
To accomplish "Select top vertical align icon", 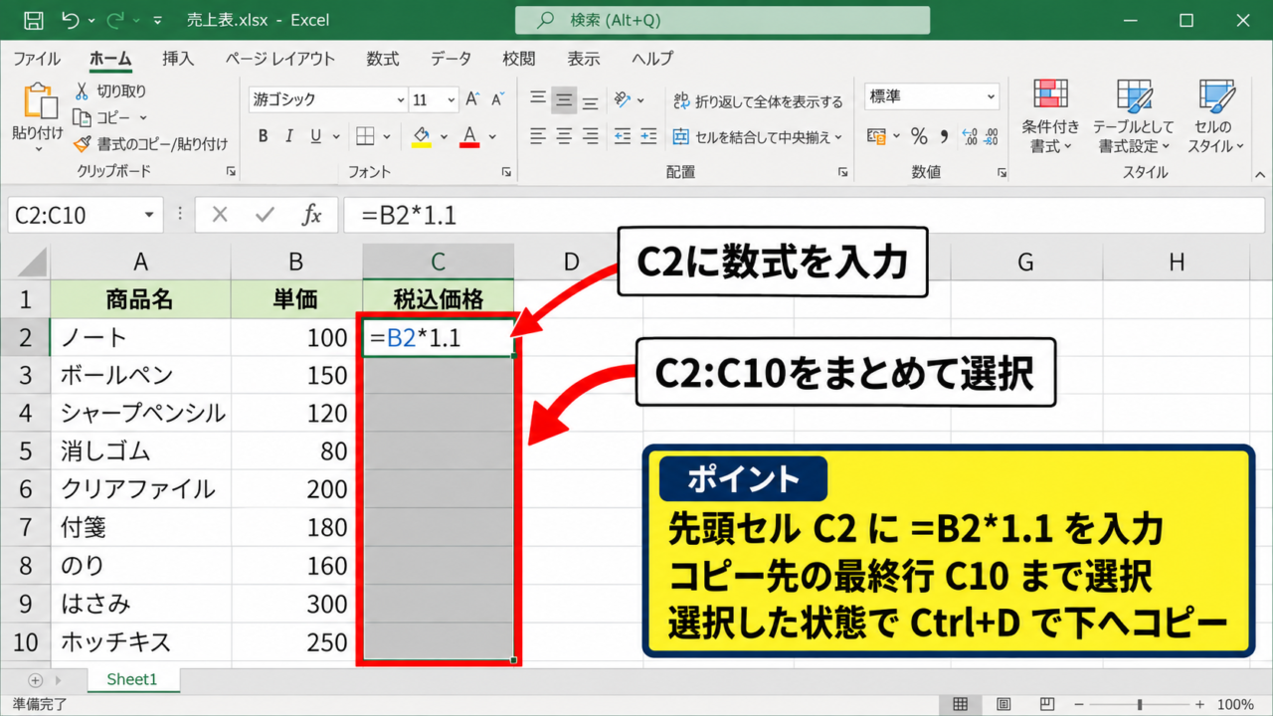I will point(538,98).
